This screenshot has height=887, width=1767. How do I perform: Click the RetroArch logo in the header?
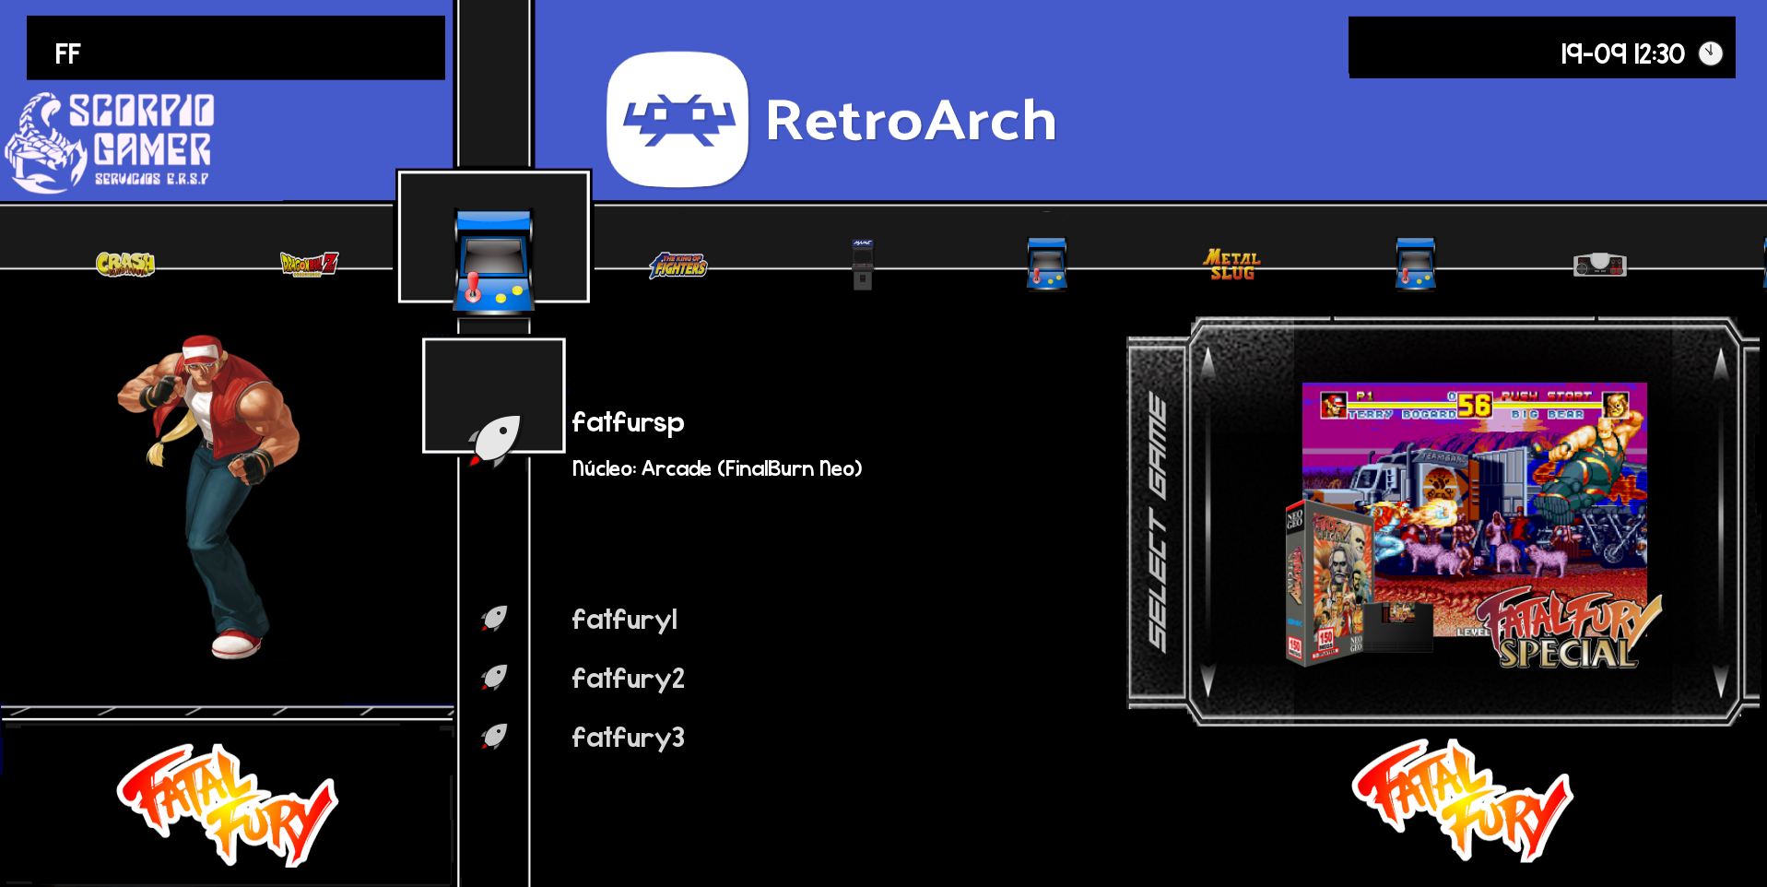point(677,120)
